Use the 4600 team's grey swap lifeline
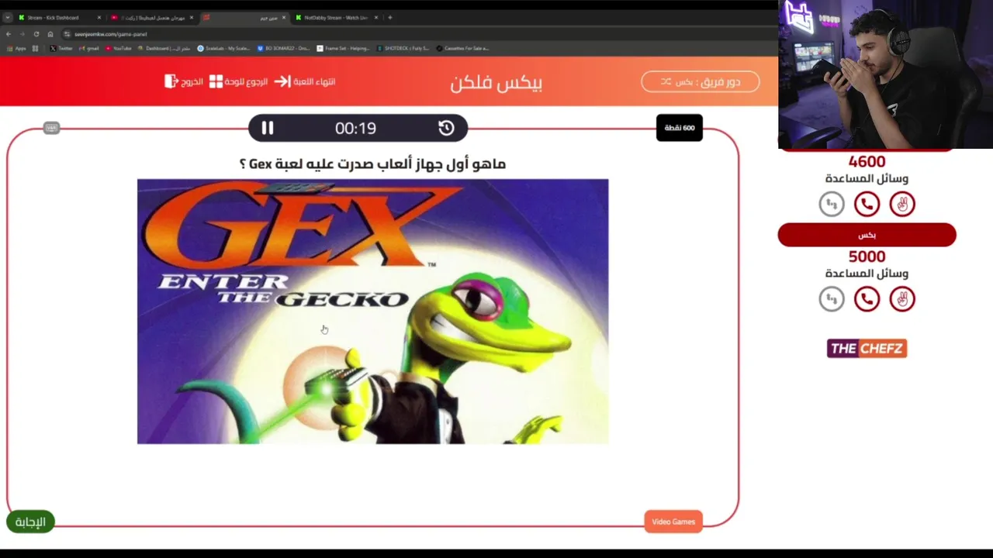993x558 pixels. pos(832,204)
